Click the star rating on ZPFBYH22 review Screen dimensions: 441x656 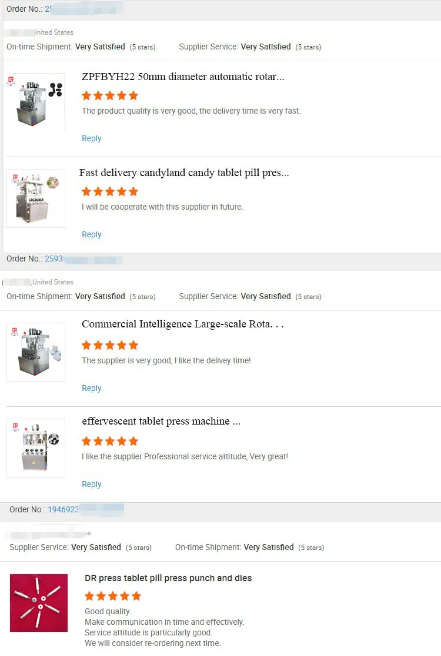coord(109,95)
